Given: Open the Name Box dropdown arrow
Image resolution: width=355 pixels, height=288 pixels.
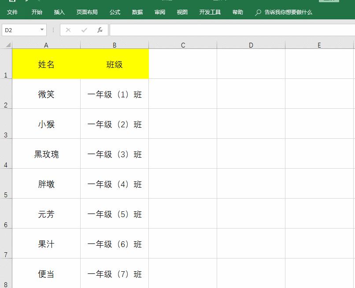Looking at the screenshot, I should [42, 30].
